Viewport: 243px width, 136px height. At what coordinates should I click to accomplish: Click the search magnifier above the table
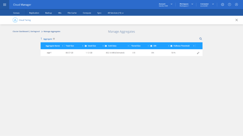click(201, 39)
